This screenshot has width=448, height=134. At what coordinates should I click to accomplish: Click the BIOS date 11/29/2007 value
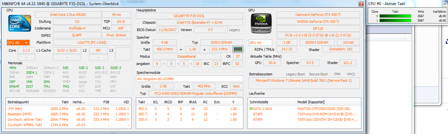pos(168,30)
